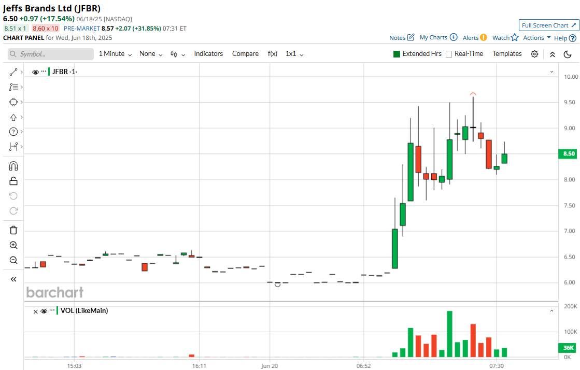Viewport: 580px width, 370px height.
Task: Open JFBR series options ellipsis
Action: pos(44,71)
